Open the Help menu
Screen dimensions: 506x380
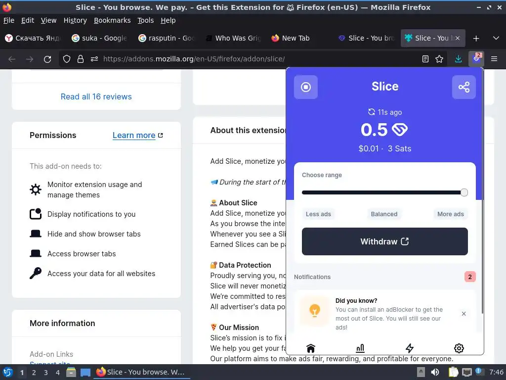168,20
